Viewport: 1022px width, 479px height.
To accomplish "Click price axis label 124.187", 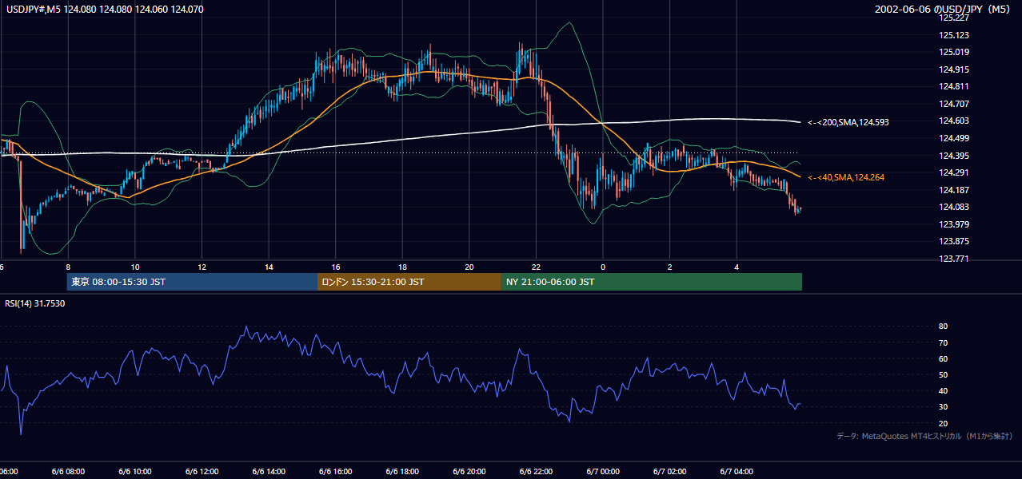I will click(x=954, y=190).
